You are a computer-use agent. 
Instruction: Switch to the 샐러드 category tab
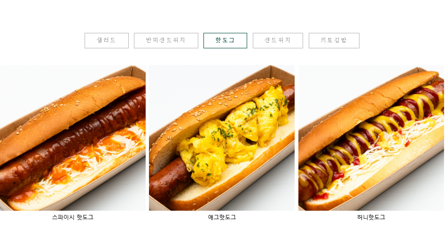pyautogui.click(x=106, y=40)
